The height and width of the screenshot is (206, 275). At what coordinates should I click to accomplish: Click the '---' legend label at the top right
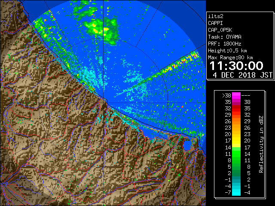[x=246, y=95]
